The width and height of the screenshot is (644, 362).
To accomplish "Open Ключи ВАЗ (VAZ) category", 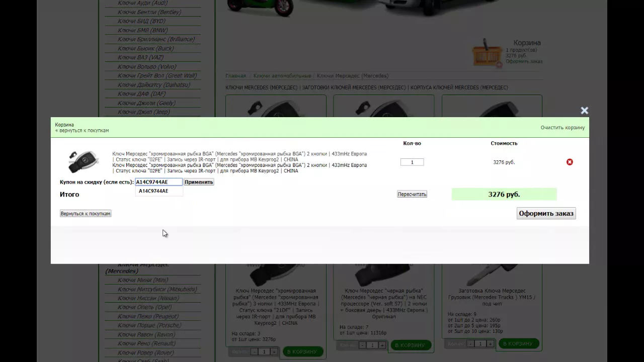I will (x=140, y=57).
